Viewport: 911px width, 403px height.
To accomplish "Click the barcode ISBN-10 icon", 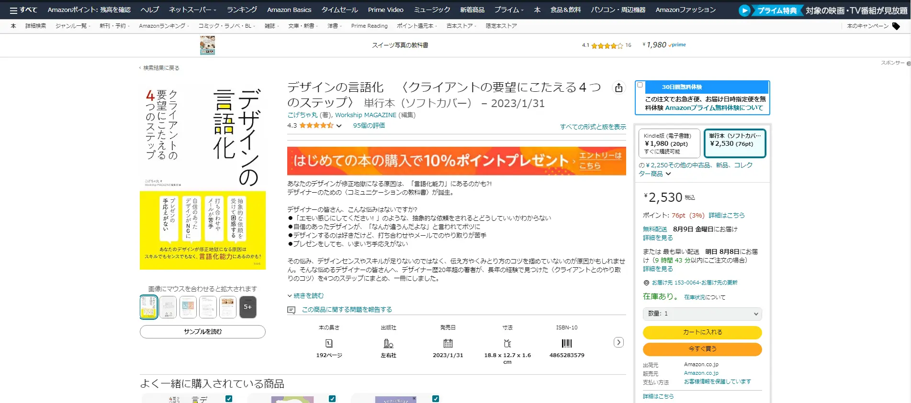I will tap(566, 343).
